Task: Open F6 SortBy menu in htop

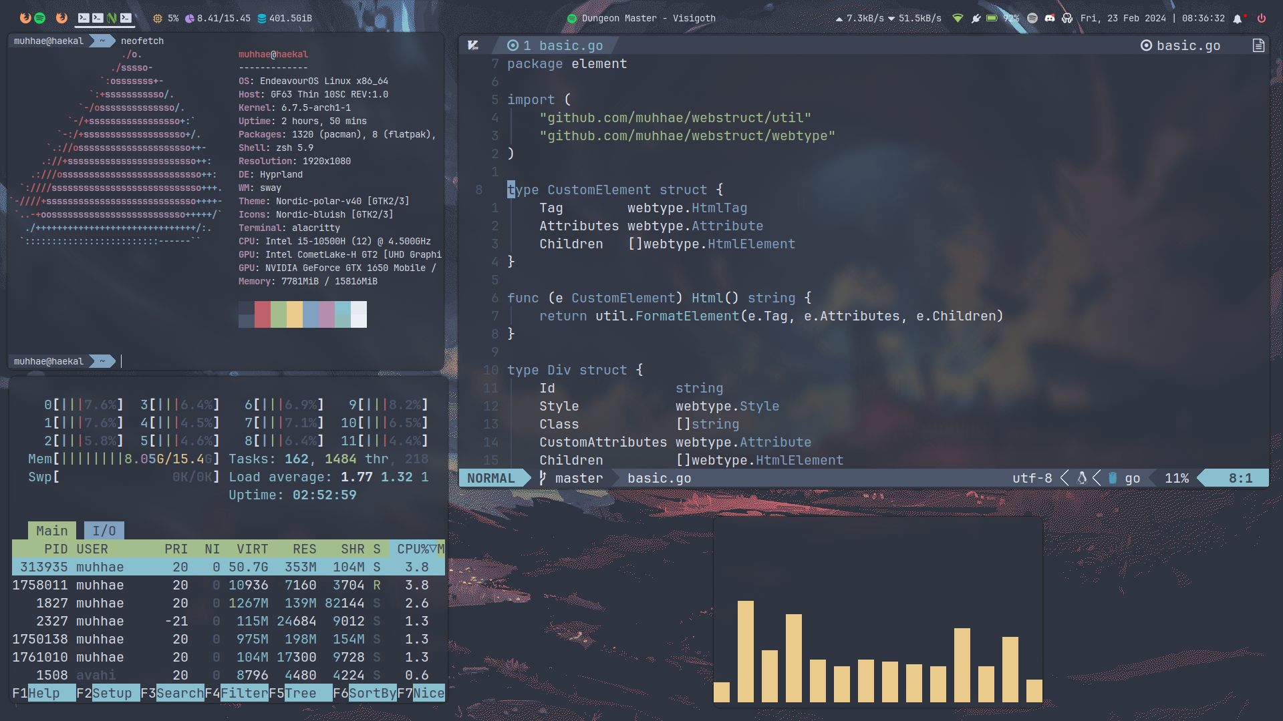Action: point(365,693)
